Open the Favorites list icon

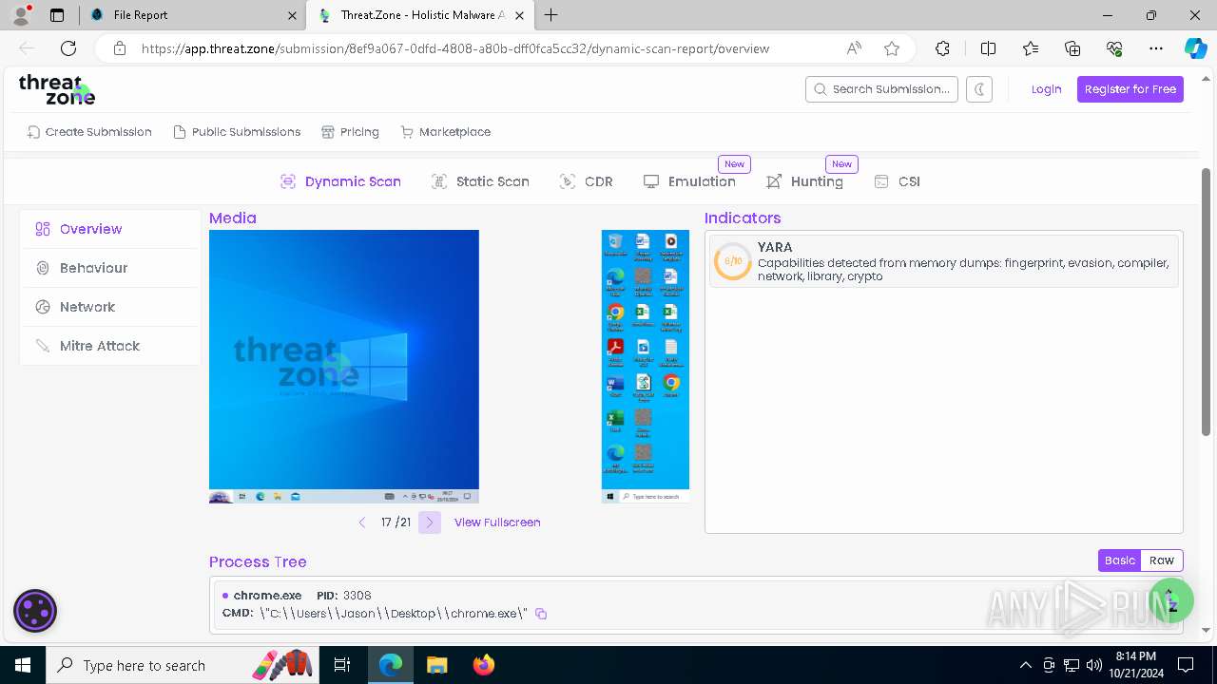(1031, 48)
